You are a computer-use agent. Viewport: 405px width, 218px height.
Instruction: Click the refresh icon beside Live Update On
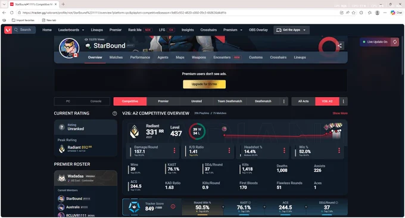click(x=395, y=42)
